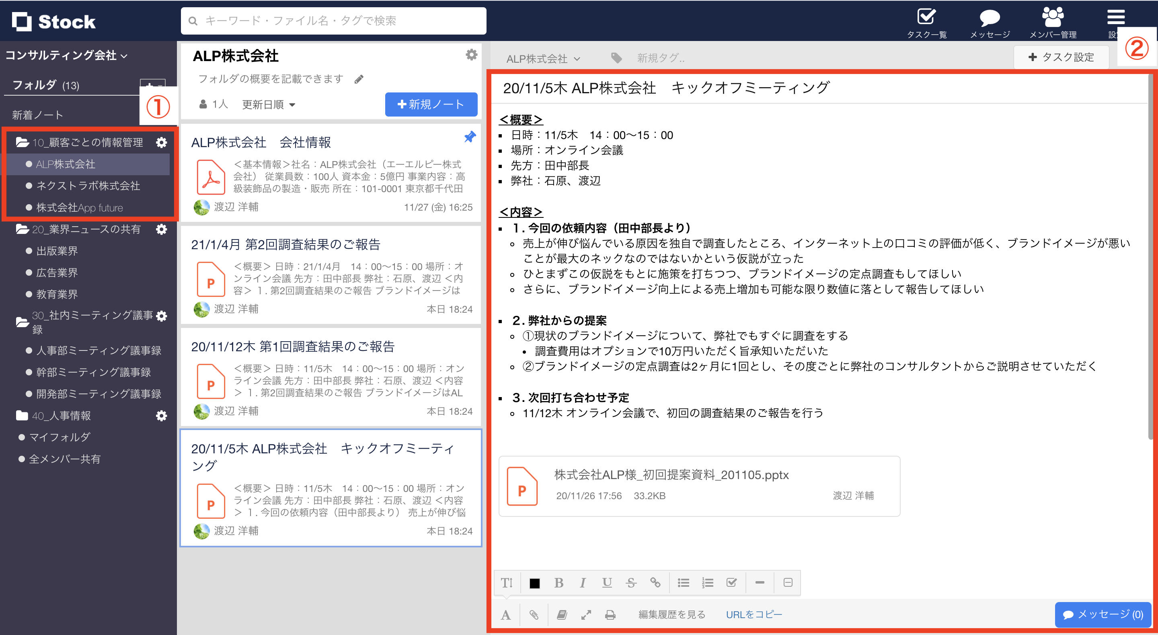Insert a checkbox list item
1158x635 pixels.
[731, 583]
